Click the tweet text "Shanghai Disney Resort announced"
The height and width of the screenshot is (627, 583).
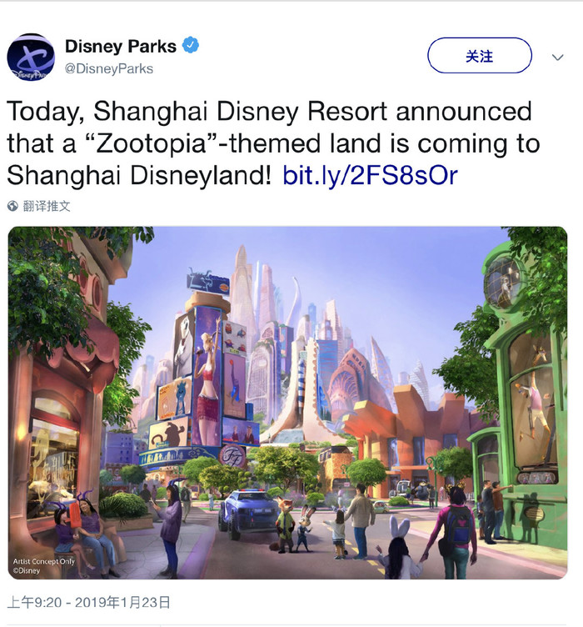coord(312,111)
